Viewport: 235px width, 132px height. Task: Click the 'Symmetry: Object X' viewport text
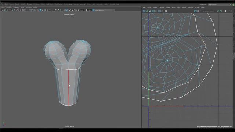[x=69, y=15]
